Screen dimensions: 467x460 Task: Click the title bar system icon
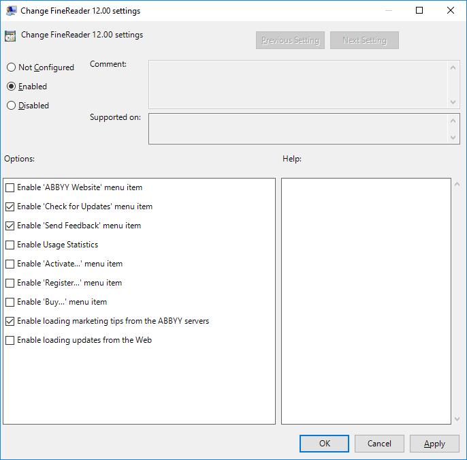(x=11, y=11)
